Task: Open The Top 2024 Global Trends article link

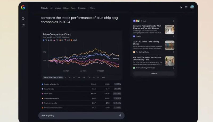Action: coord(147,59)
